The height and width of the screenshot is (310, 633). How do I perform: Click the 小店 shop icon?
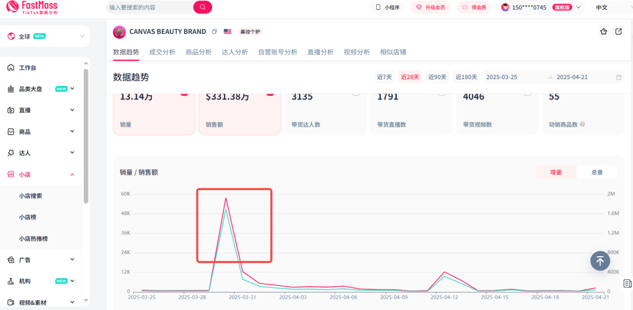point(11,174)
